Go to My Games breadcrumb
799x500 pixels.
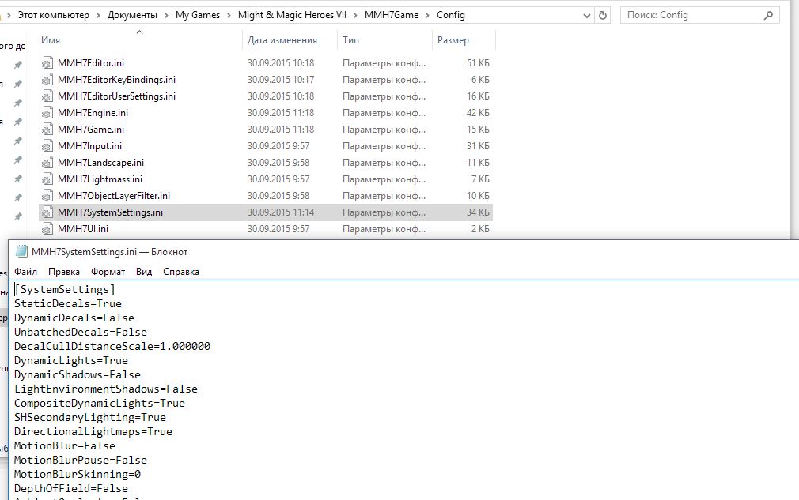[198, 15]
